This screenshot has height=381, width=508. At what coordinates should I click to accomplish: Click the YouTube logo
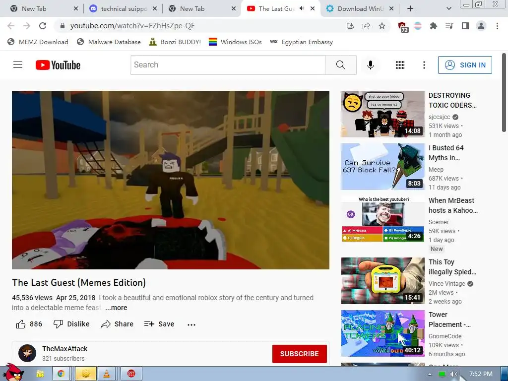(x=58, y=65)
